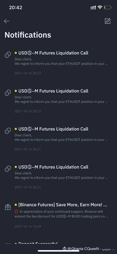The image size is (117, 254).
Task: Tap link icon of first 20:27 liquidation notice
Action: 8,55
